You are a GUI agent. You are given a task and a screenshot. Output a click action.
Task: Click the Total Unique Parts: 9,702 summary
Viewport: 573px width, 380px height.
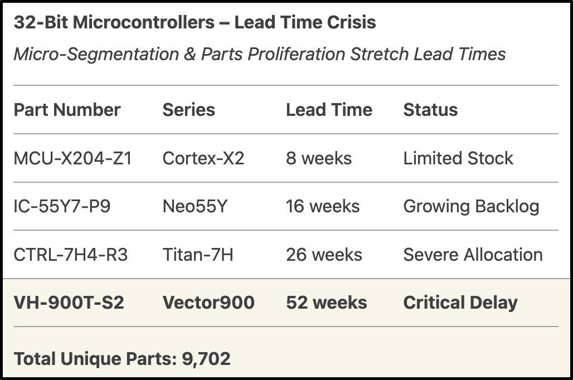122,359
